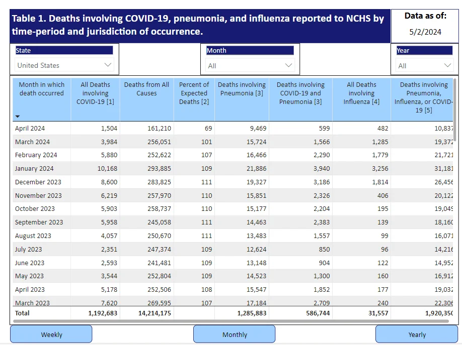Click pneumonia deaths value 21,886
Image resolution: width=462 pixels, height=345 pixels.
point(256,169)
